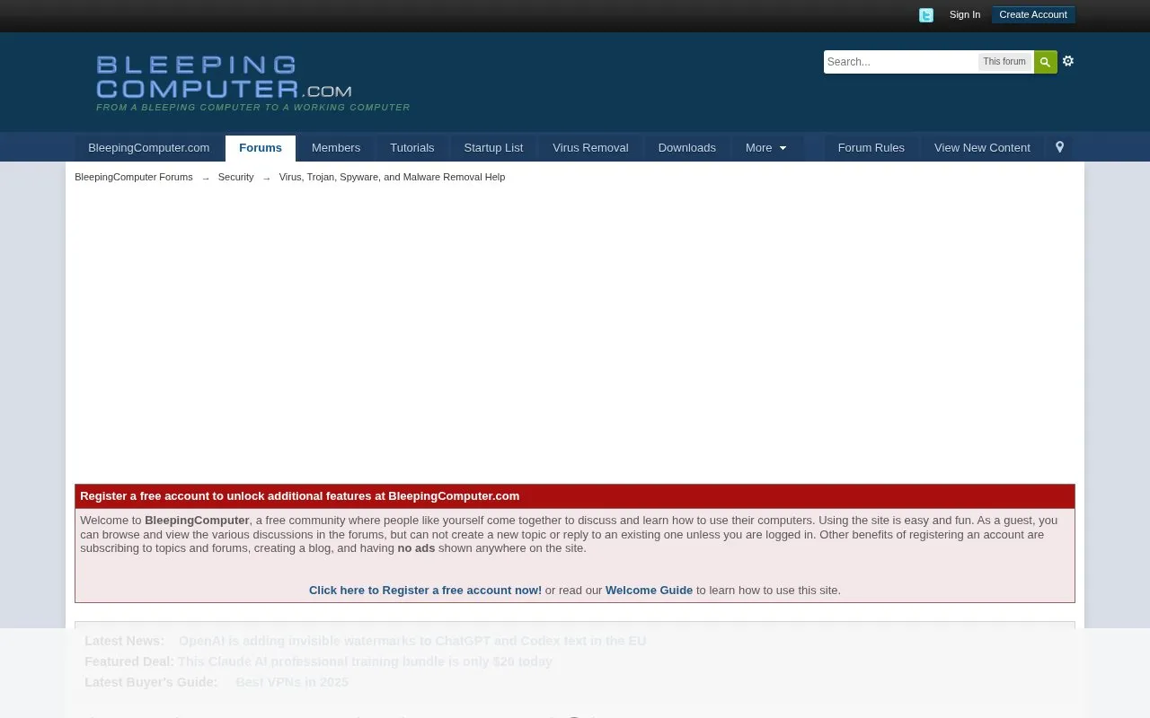Change the 'This forum' search scope
The height and width of the screenshot is (718, 1150).
click(x=1004, y=62)
